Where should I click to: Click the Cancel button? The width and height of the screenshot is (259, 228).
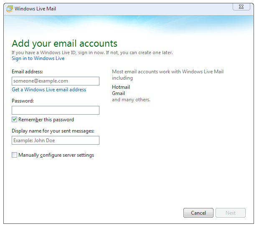tap(198, 213)
